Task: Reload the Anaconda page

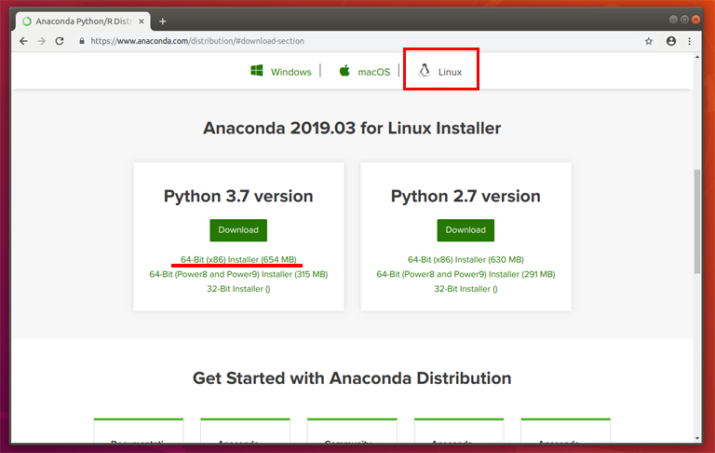Action: 60,41
